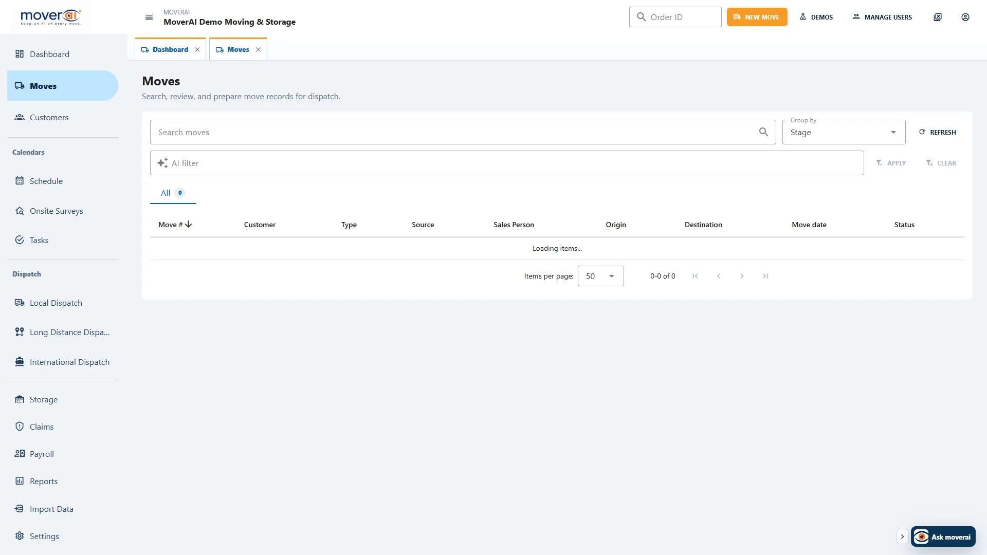The width and height of the screenshot is (987, 555).
Task: Expand the Ask moverai side chevron
Action: tap(902, 536)
